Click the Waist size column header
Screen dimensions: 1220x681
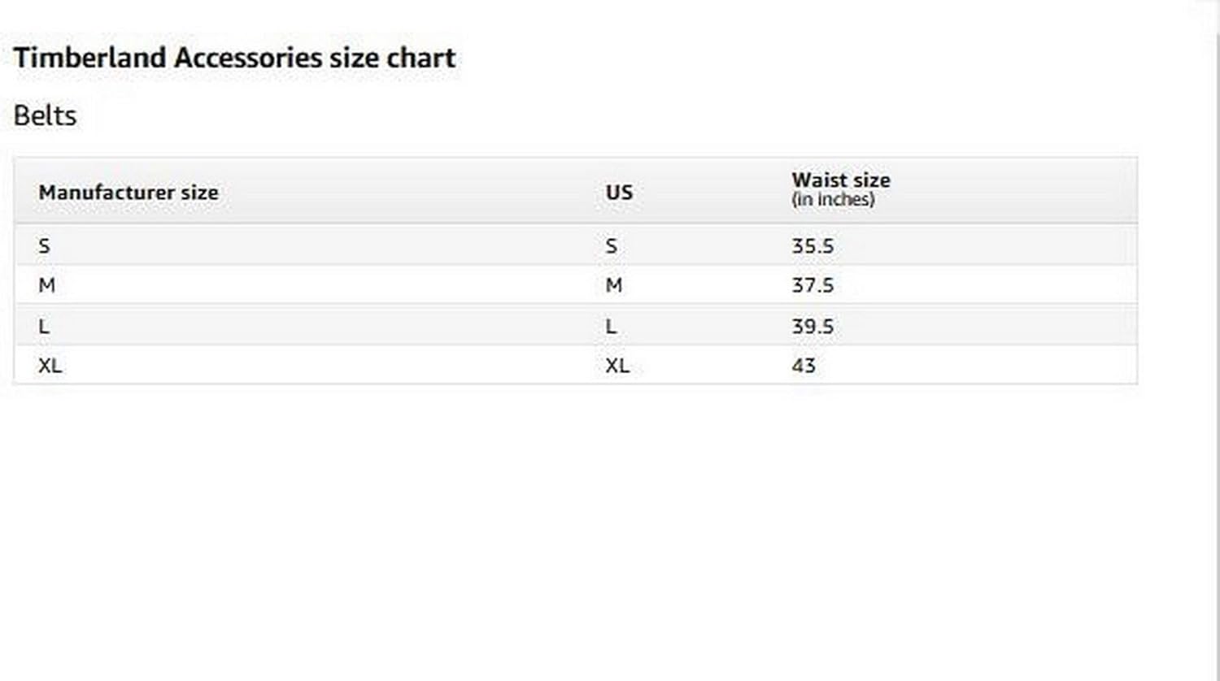[841, 180]
